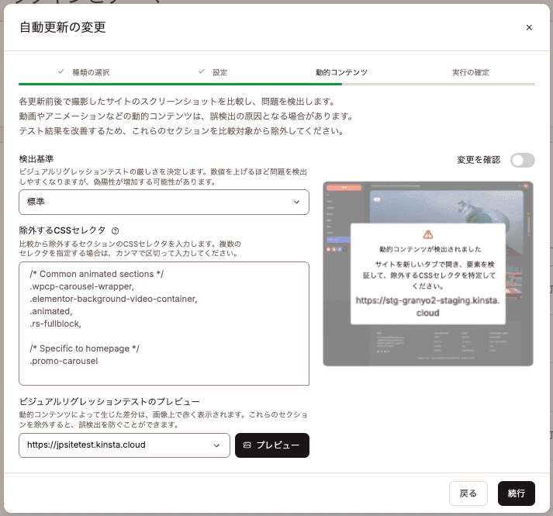Click the '.rs-fullblock,' line
This screenshot has width=553, height=516.
pyautogui.click(x=55, y=324)
